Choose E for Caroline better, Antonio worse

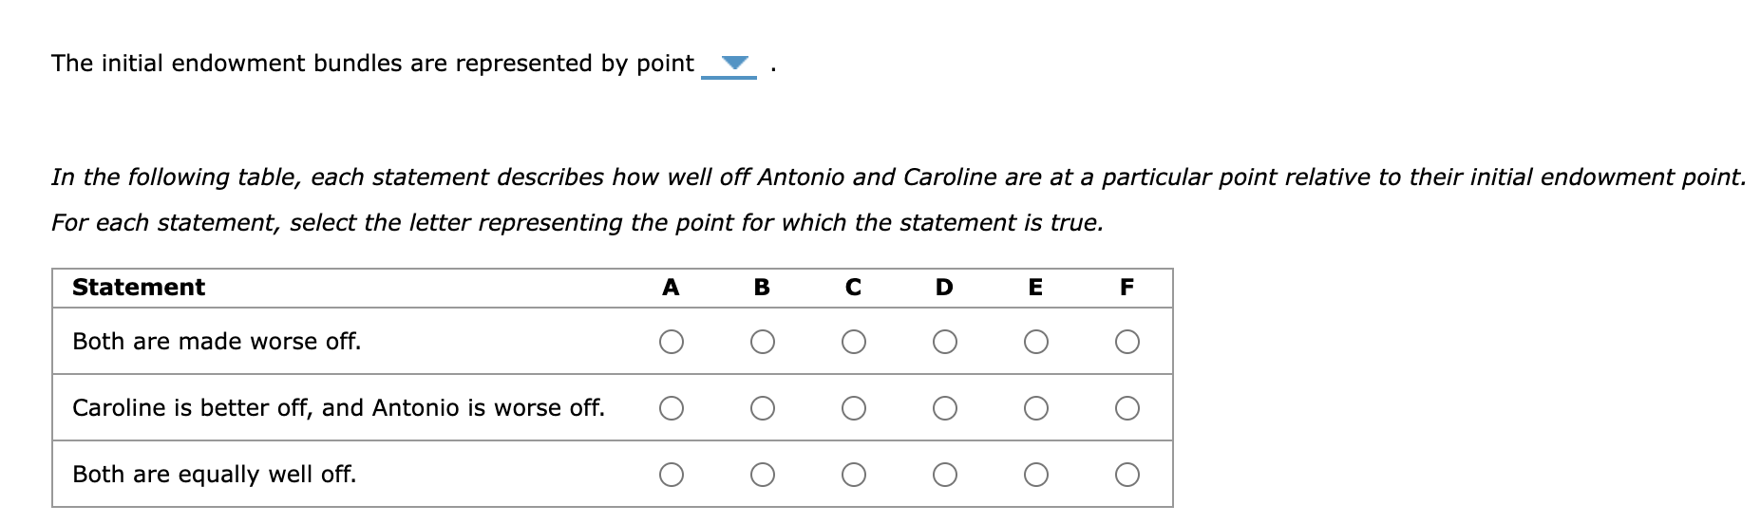tap(1036, 408)
